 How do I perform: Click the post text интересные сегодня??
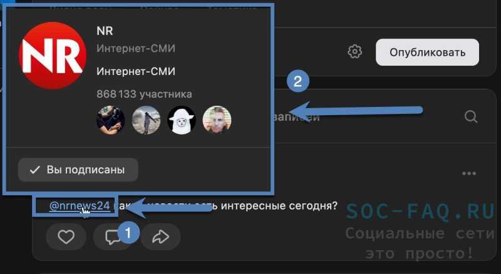click(x=279, y=206)
